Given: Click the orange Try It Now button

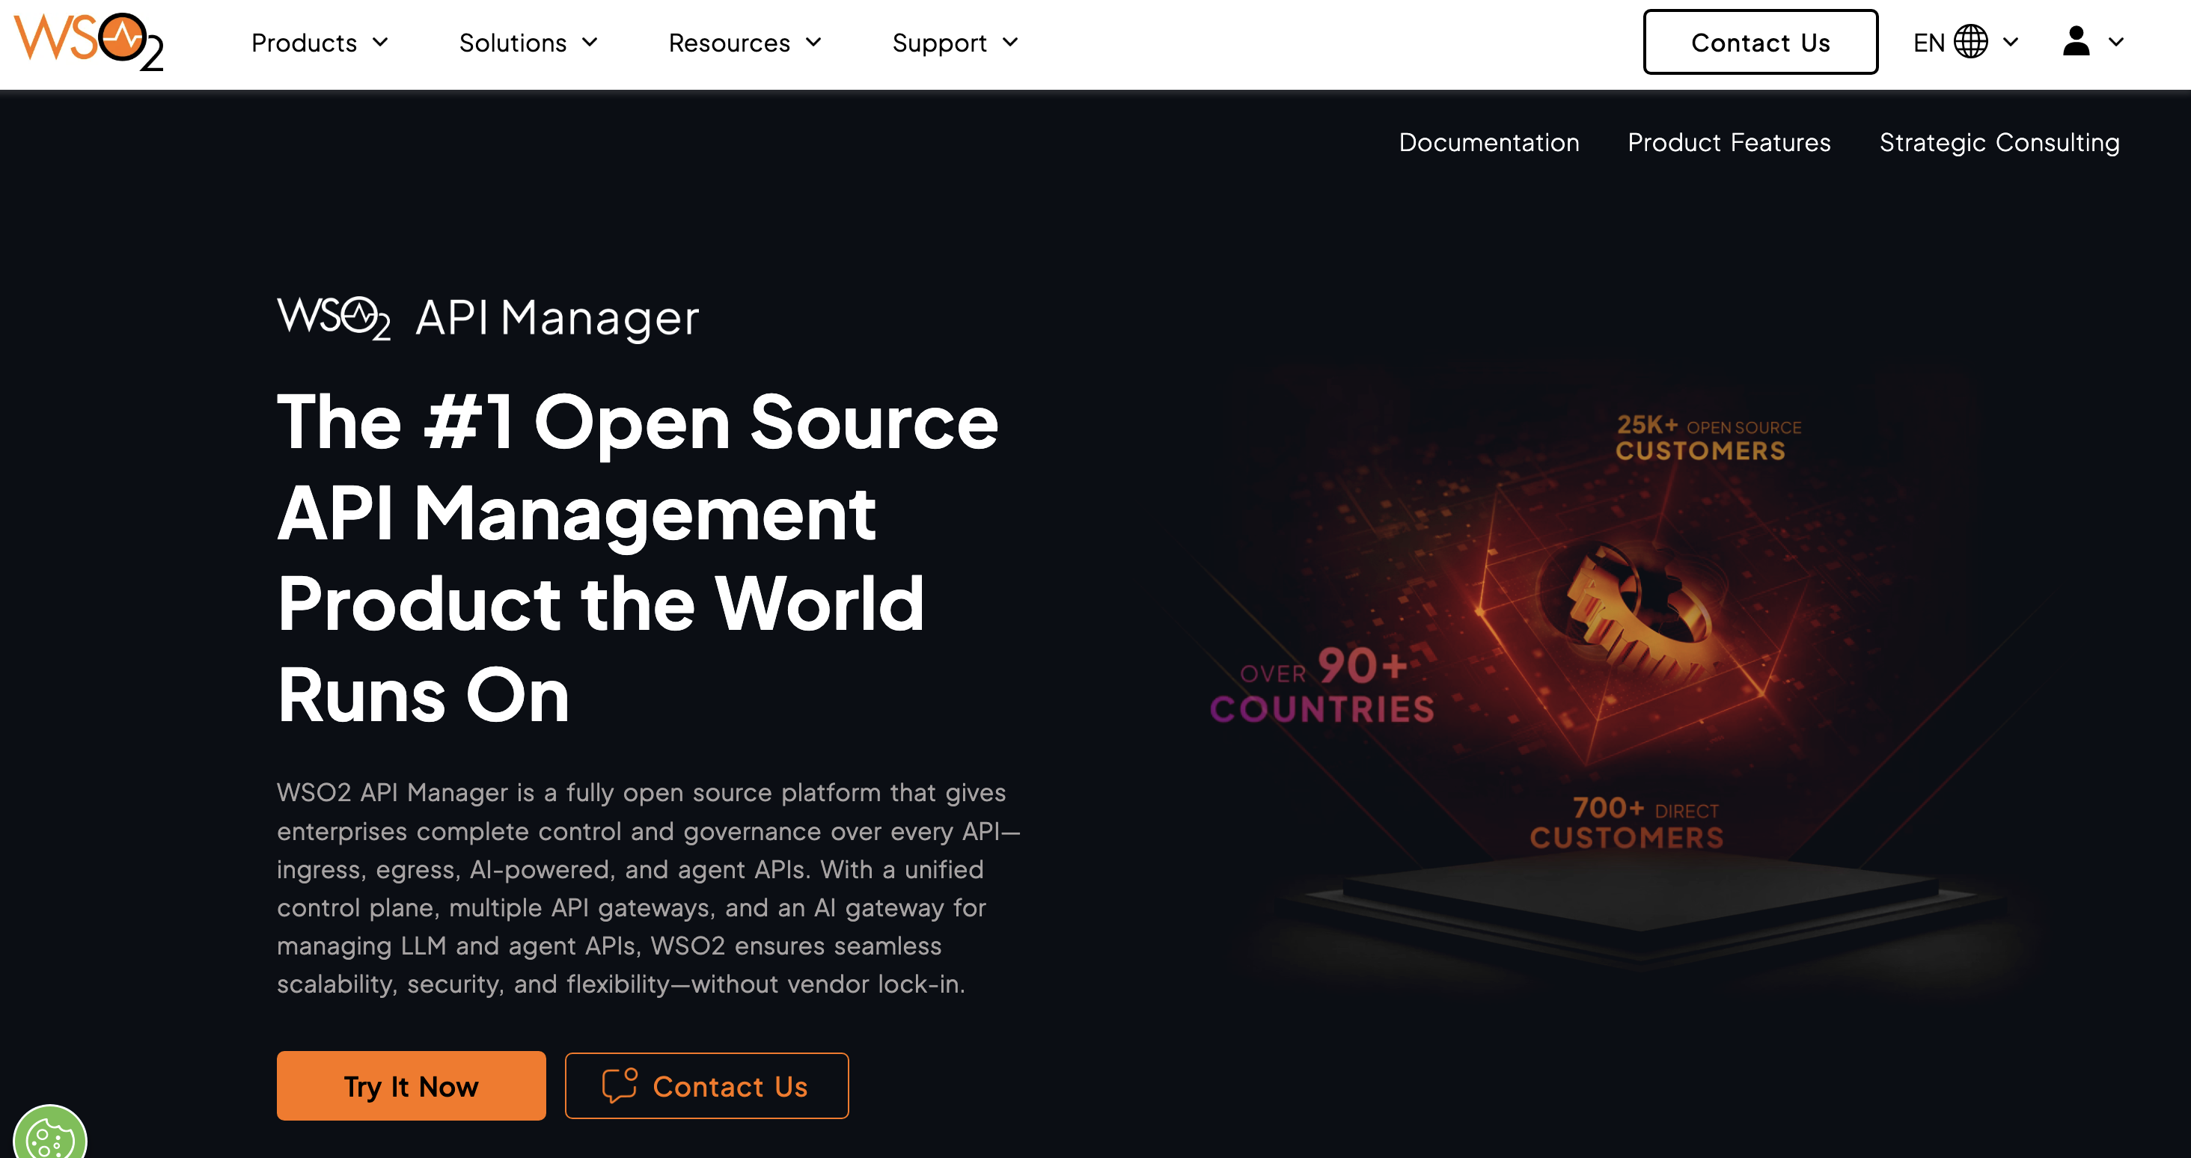Looking at the screenshot, I should click(x=411, y=1085).
